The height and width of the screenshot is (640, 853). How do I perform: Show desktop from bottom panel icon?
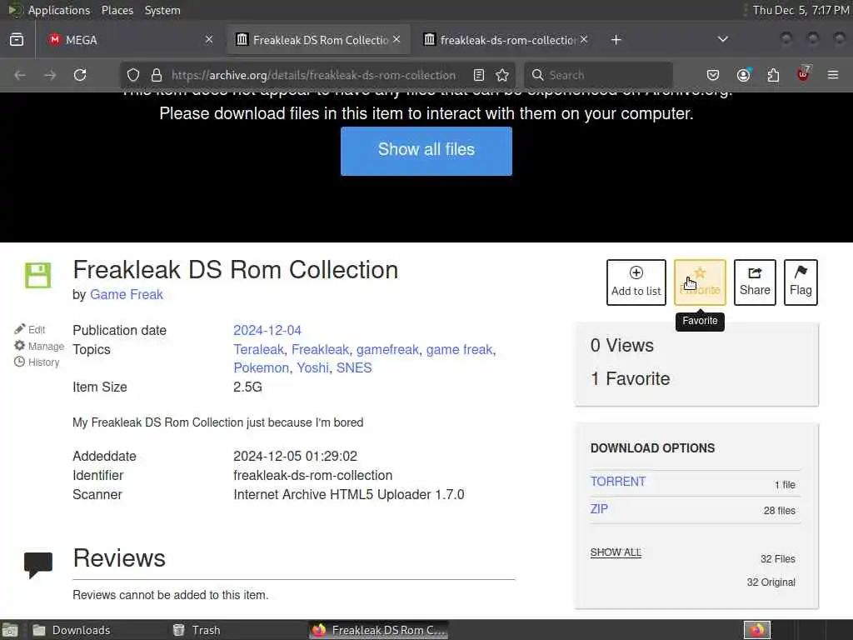(x=10, y=630)
